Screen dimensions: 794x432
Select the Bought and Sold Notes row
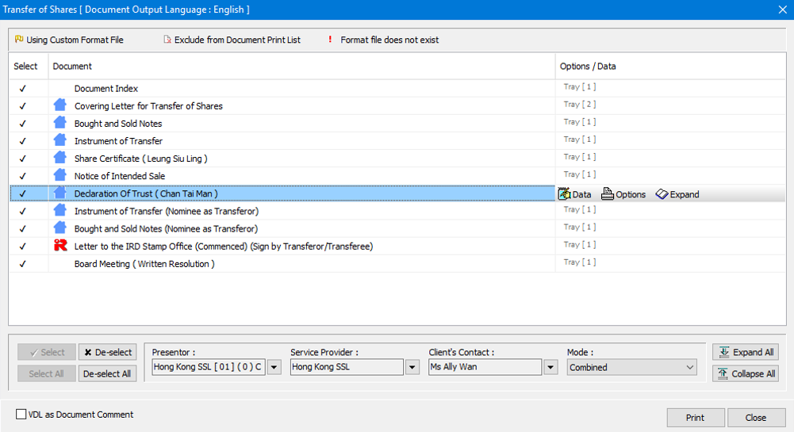point(118,124)
